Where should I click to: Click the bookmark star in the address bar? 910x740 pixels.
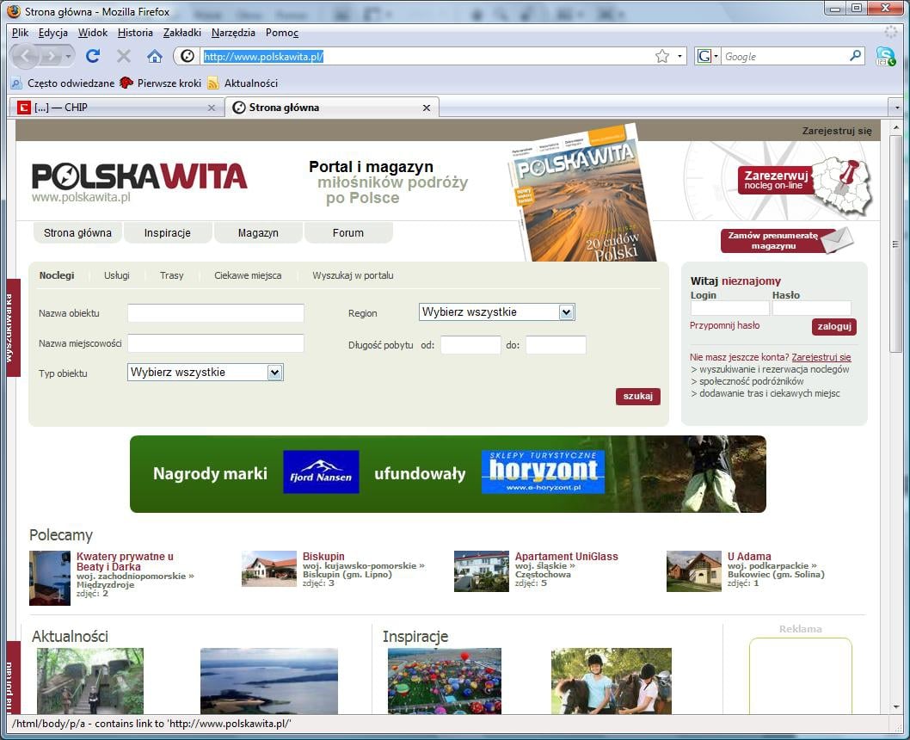click(661, 56)
